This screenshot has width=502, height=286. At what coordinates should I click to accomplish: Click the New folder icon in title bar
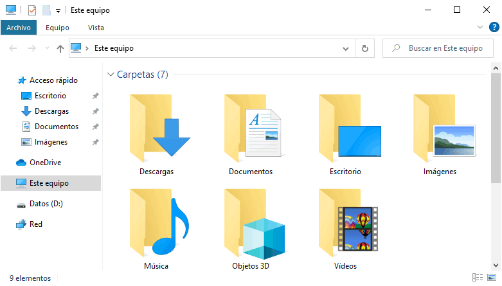click(46, 10)
